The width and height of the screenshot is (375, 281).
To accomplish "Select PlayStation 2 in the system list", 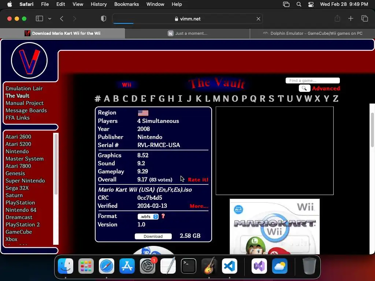I will [22, 225].
